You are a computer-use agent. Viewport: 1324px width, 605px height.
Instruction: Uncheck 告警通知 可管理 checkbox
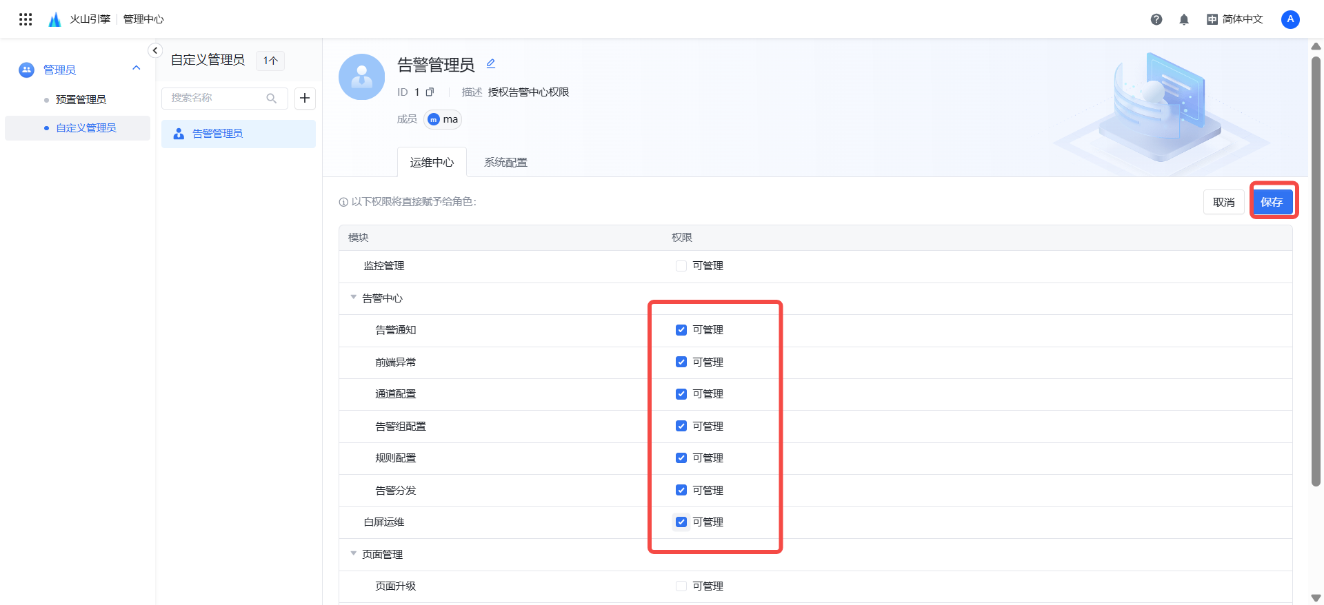pos(681,330)
